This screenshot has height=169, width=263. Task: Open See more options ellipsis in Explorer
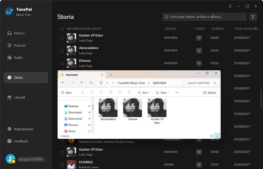click(177, 92)
